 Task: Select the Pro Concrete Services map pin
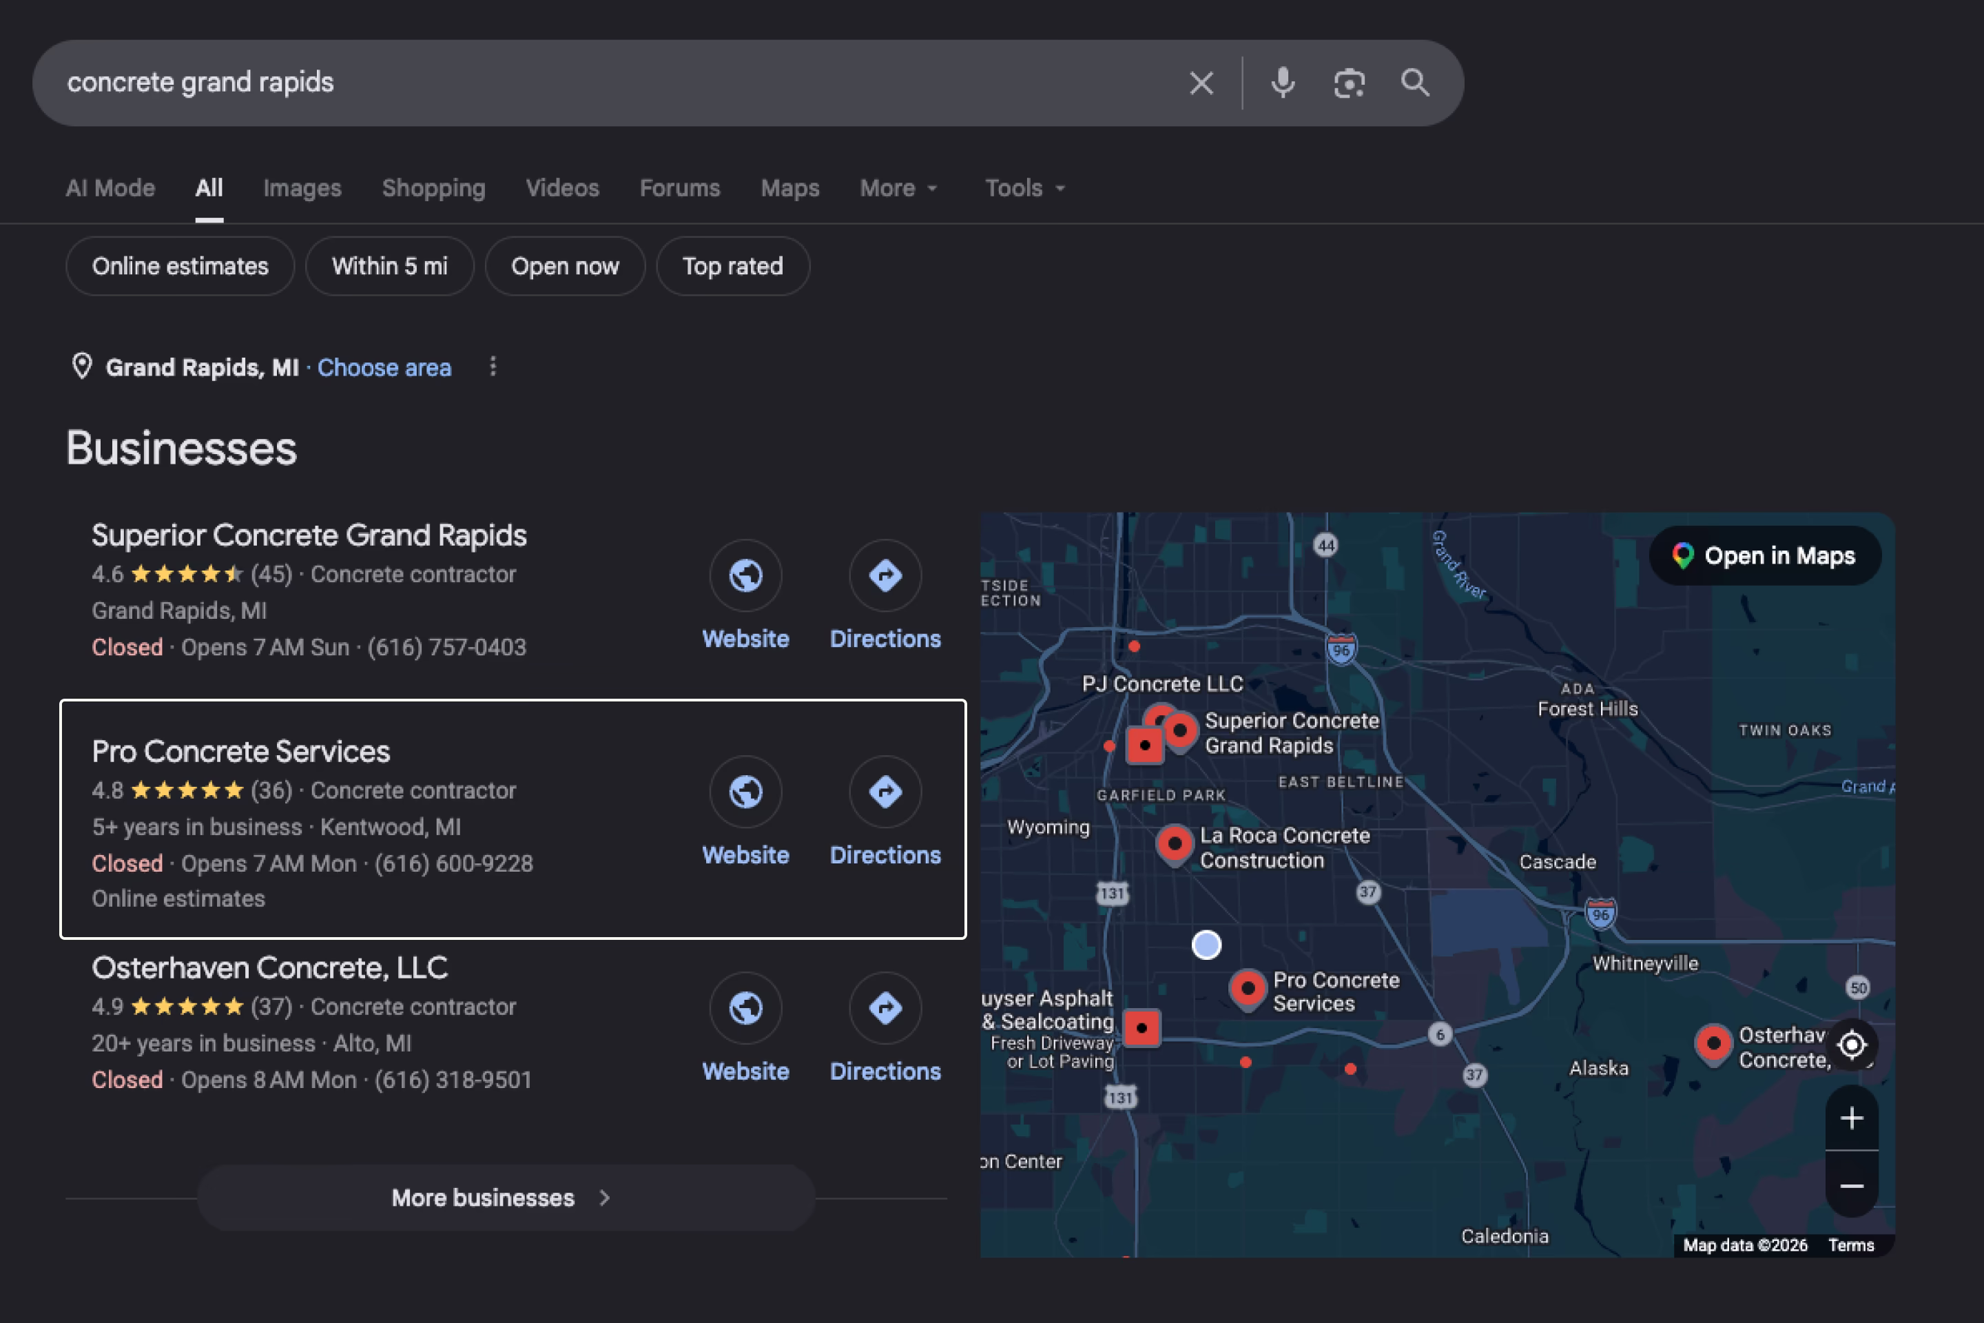1248,989
